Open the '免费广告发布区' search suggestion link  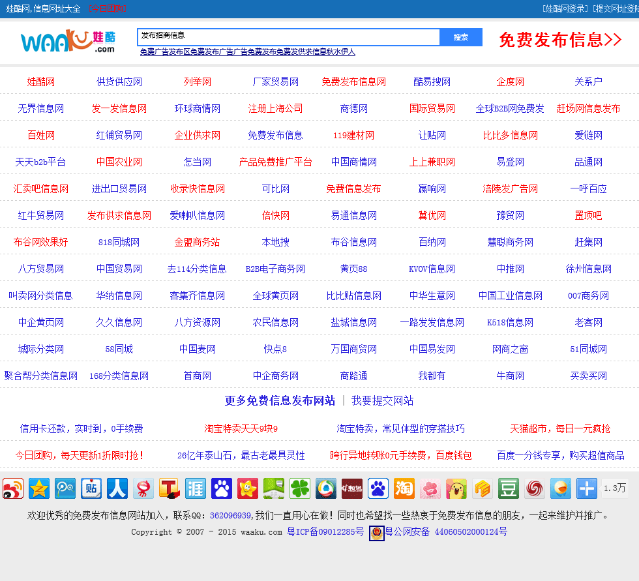point(165,52)
